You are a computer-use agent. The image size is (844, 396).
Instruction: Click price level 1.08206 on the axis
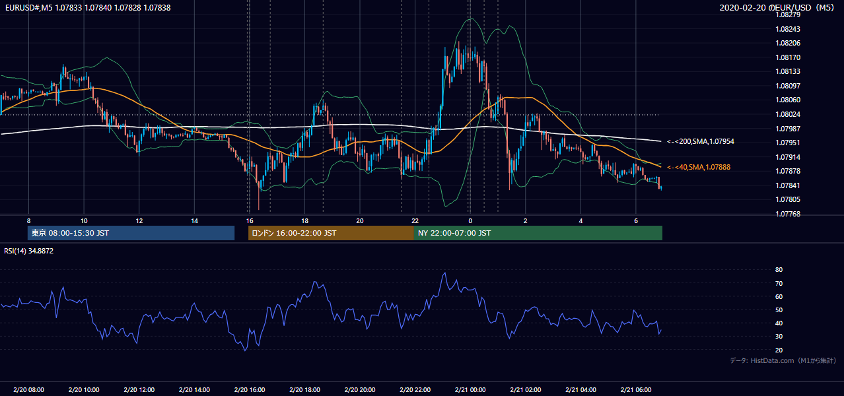(788, 43)
